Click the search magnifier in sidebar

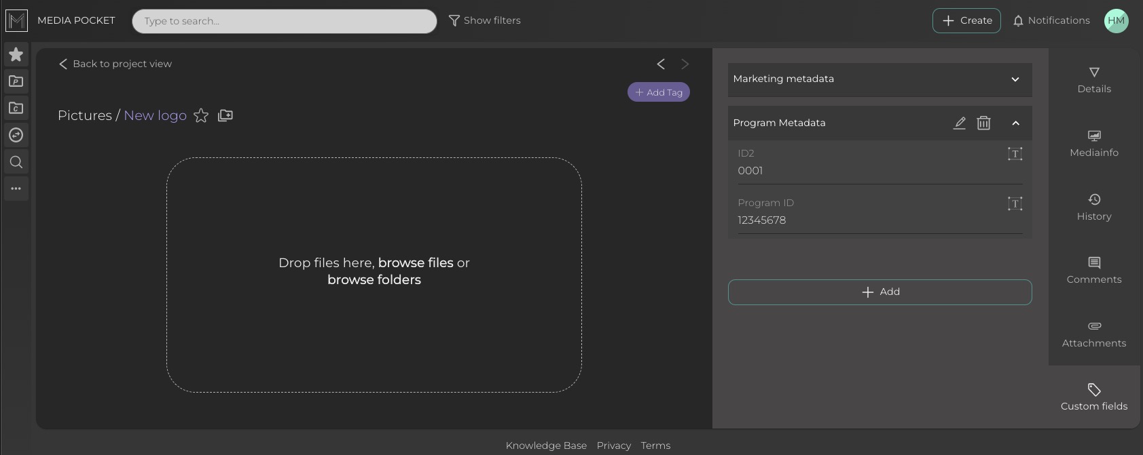click(16, 162)
